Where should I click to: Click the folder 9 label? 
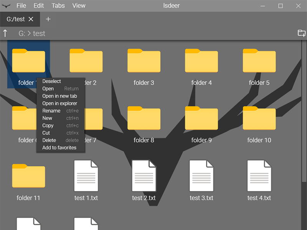(201, 140)
